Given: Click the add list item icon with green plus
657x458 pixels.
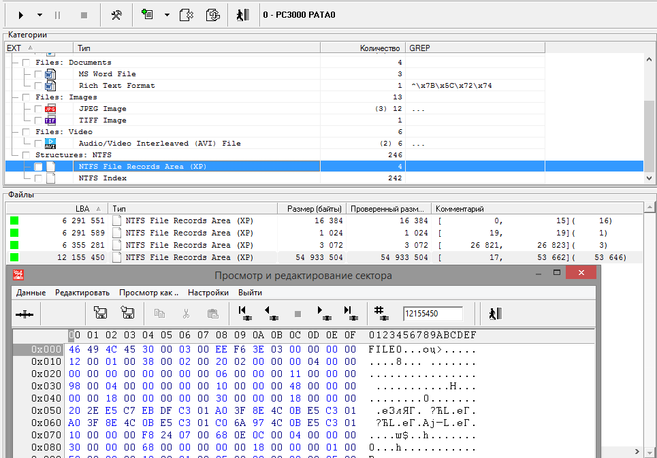Looking at the screenshot, I should coord(148,14).
